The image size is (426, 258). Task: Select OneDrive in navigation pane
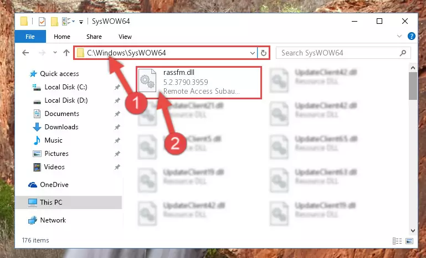click(x=54, y=185)
